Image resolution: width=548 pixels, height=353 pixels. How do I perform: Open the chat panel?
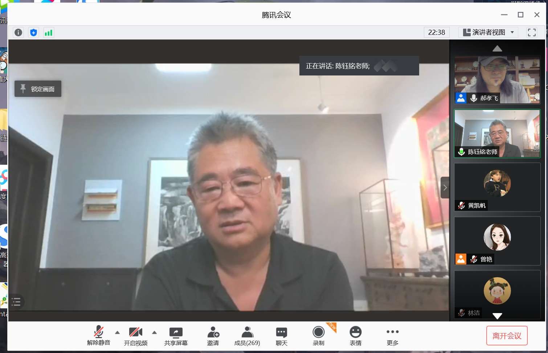[281, 336]
